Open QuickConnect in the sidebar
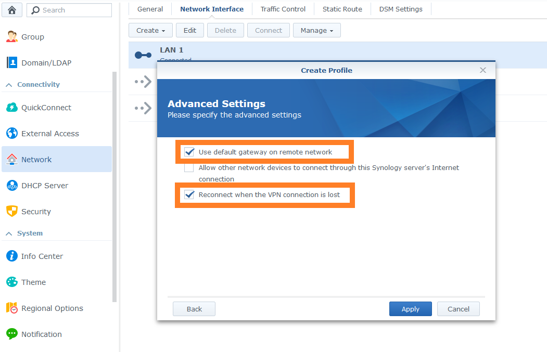Viewport: 547px width, 352px height. tap(57, 107)
